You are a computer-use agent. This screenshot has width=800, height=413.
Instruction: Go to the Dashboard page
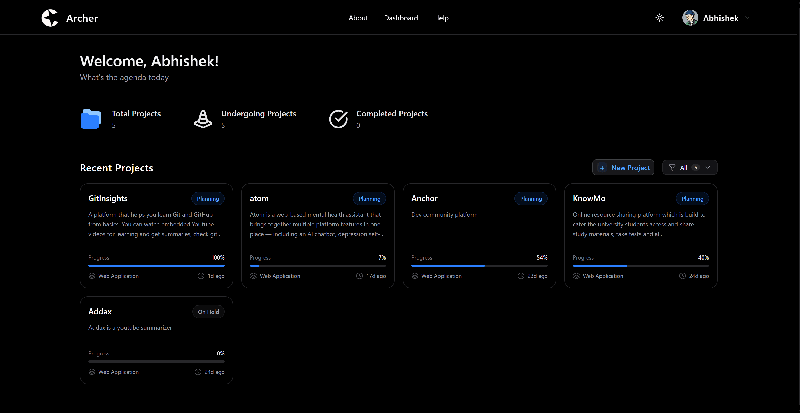401,18
